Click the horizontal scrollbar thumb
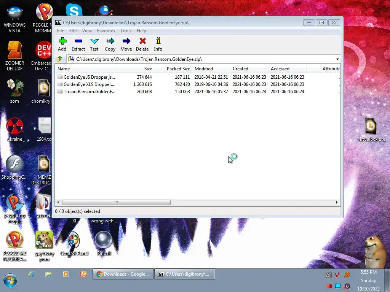 click(116, 202)
